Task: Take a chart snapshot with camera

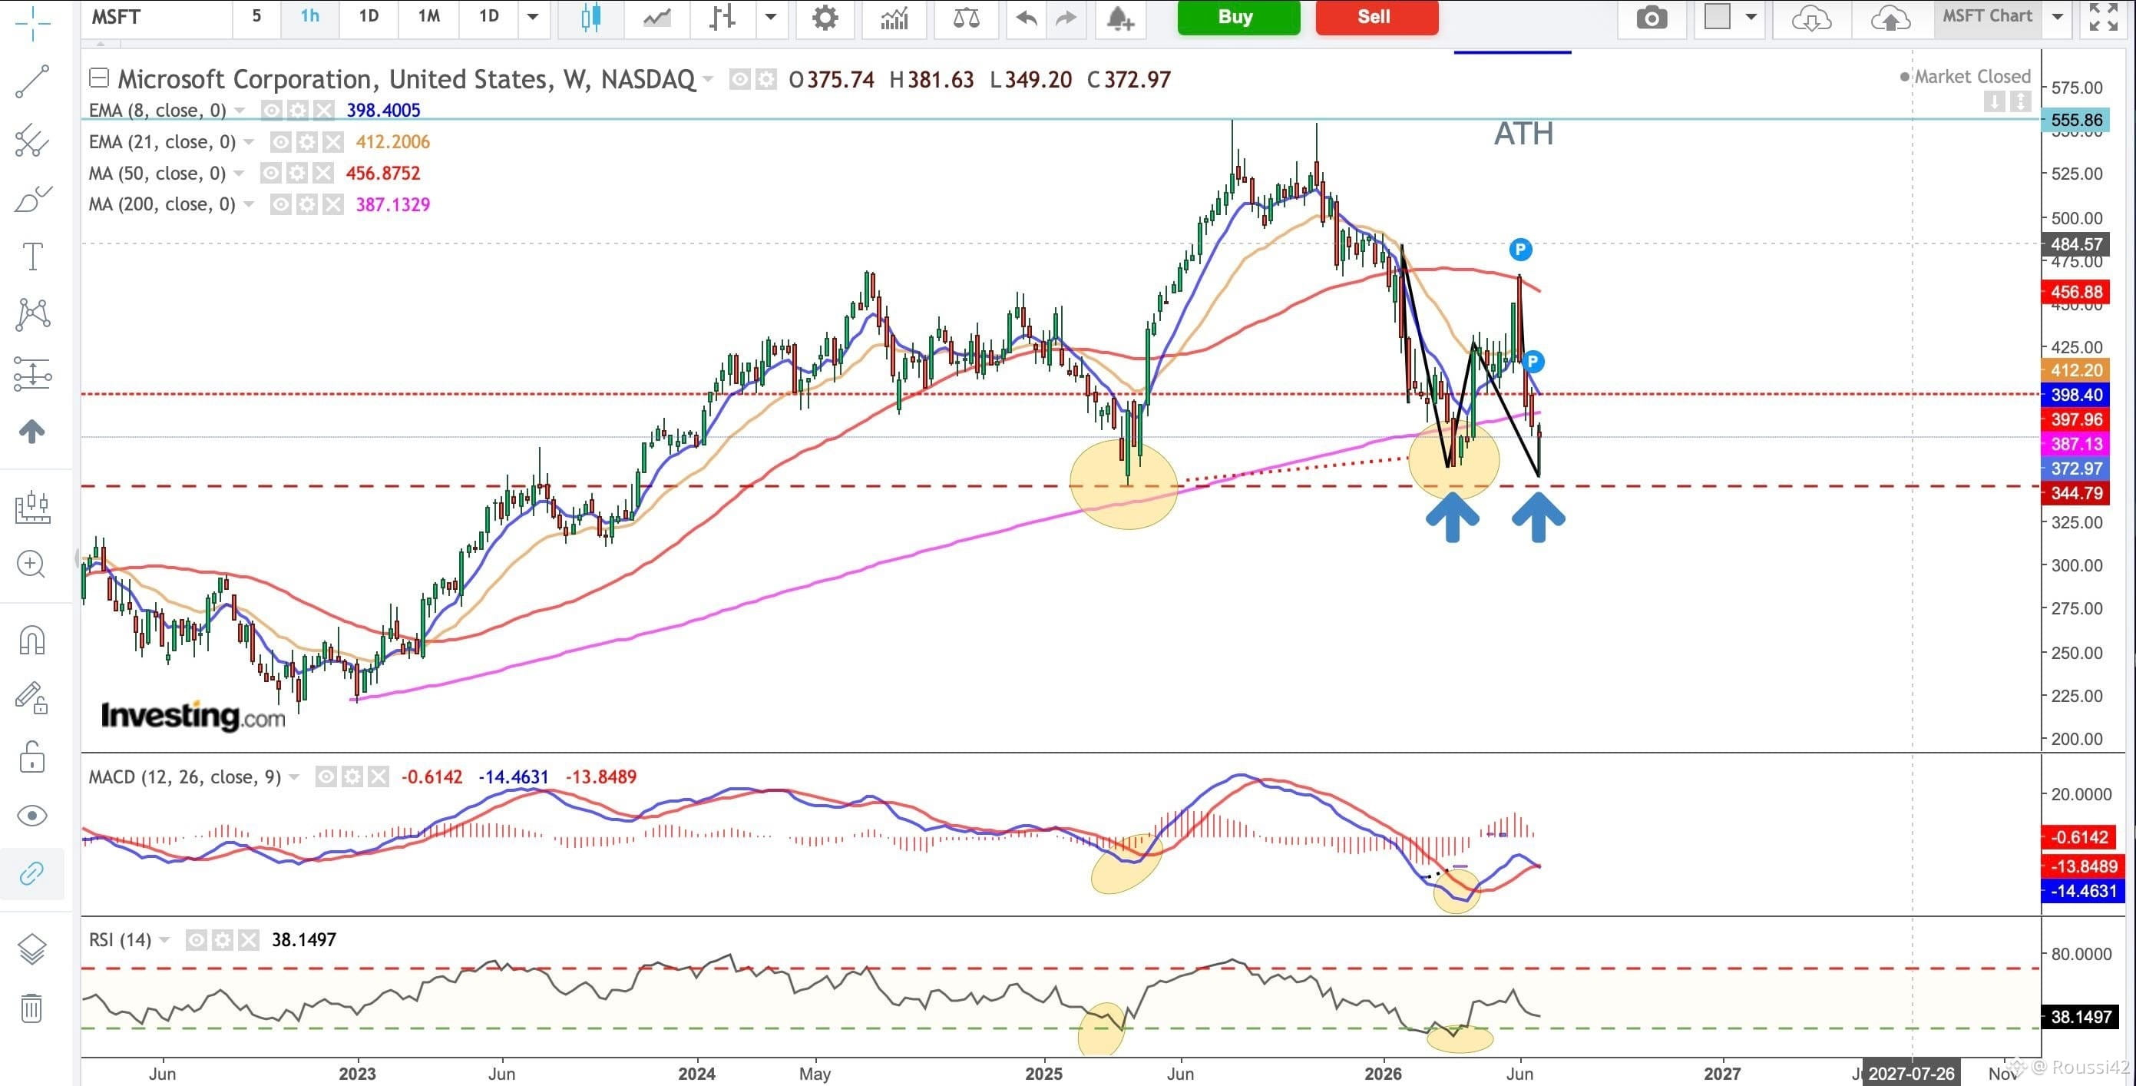Action: pos(1652,17)
